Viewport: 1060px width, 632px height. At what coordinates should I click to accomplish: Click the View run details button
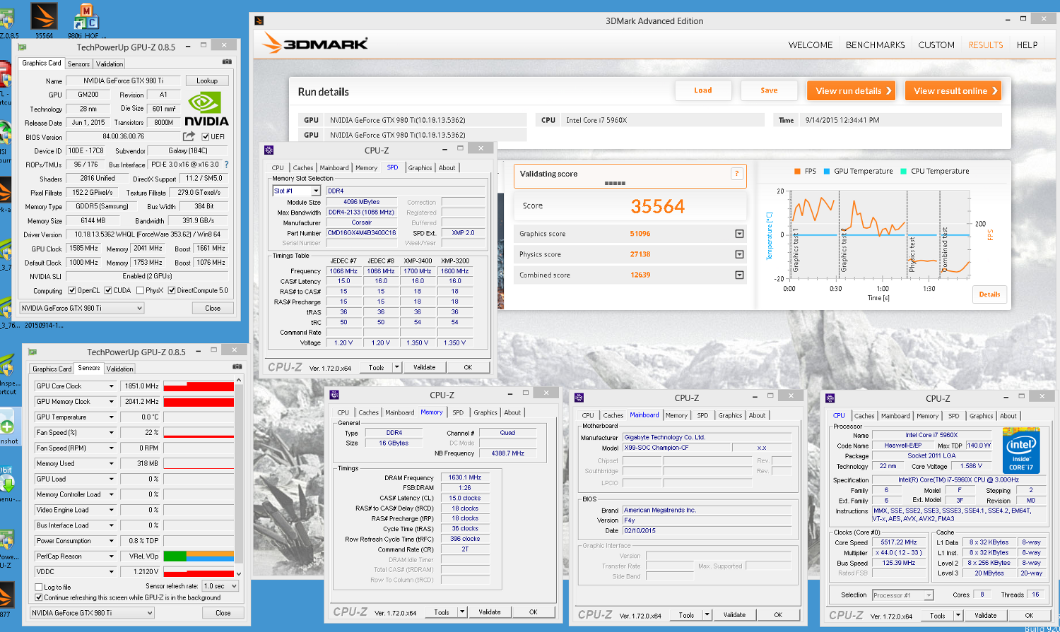[x=852, y=90]
